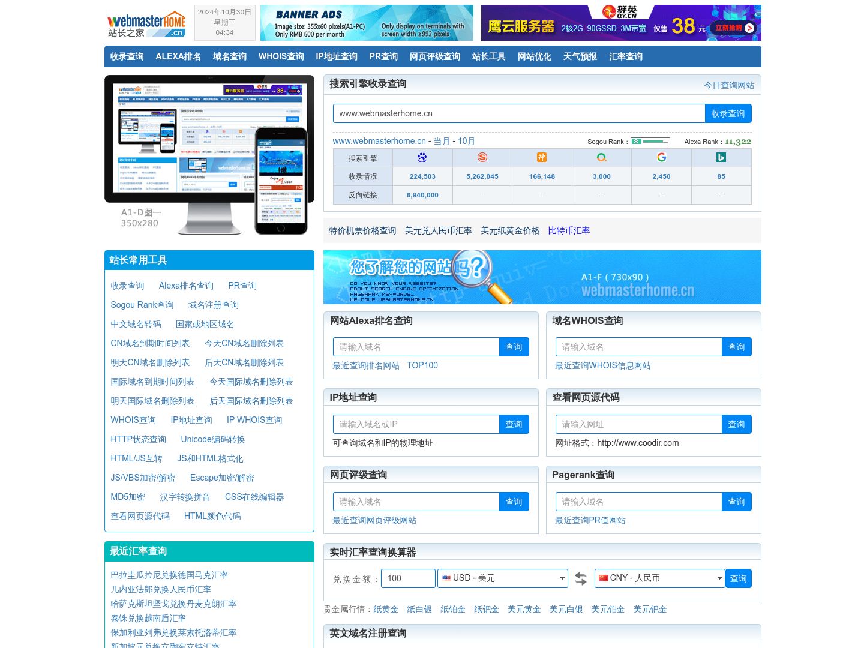The image size is (864, 648).
Task: Open the 美元钯金 precious metal link
Action: point(650,609)
